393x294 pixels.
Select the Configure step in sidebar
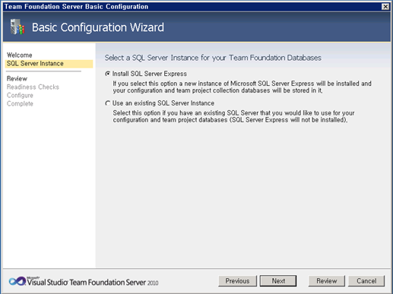click(x=20, y=96)
